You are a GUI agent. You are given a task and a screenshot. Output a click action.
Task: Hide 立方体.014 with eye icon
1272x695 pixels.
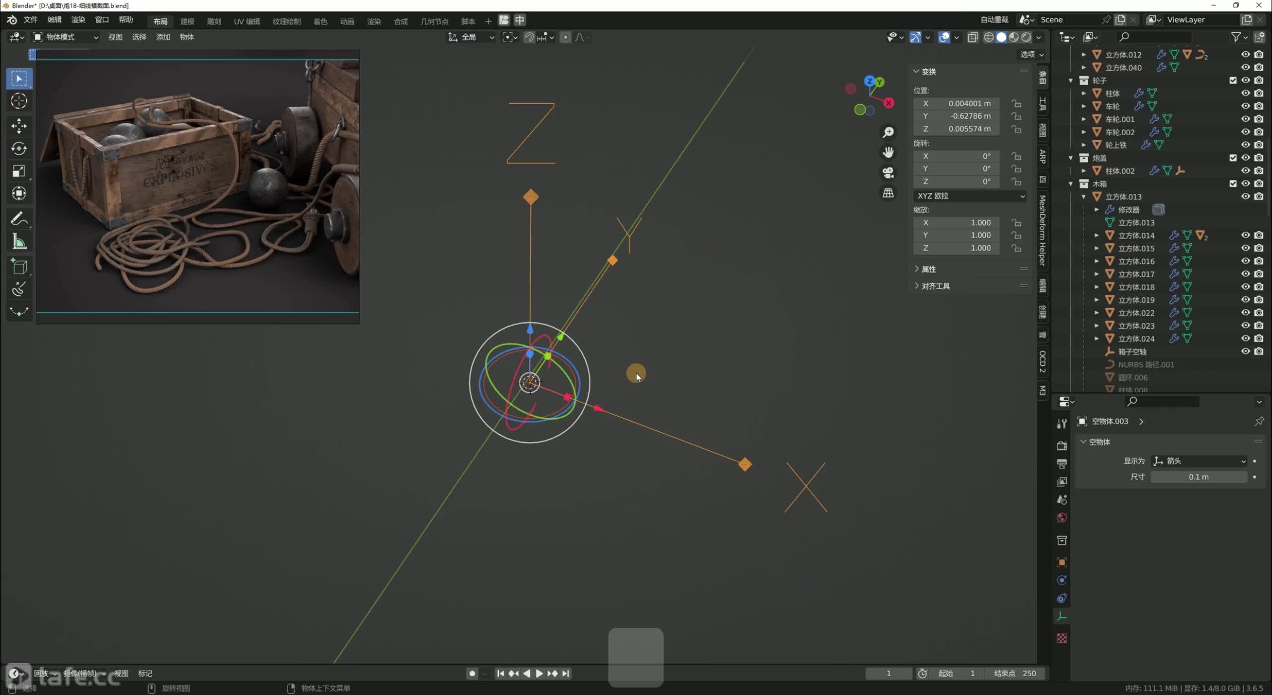[x=1245, y=236]
